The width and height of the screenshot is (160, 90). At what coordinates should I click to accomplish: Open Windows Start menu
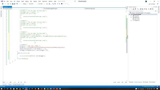[1, 89]
